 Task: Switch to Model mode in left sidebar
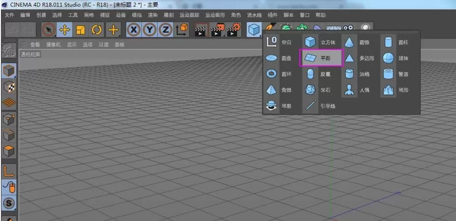pyautogui.click(x=9, y=71)
